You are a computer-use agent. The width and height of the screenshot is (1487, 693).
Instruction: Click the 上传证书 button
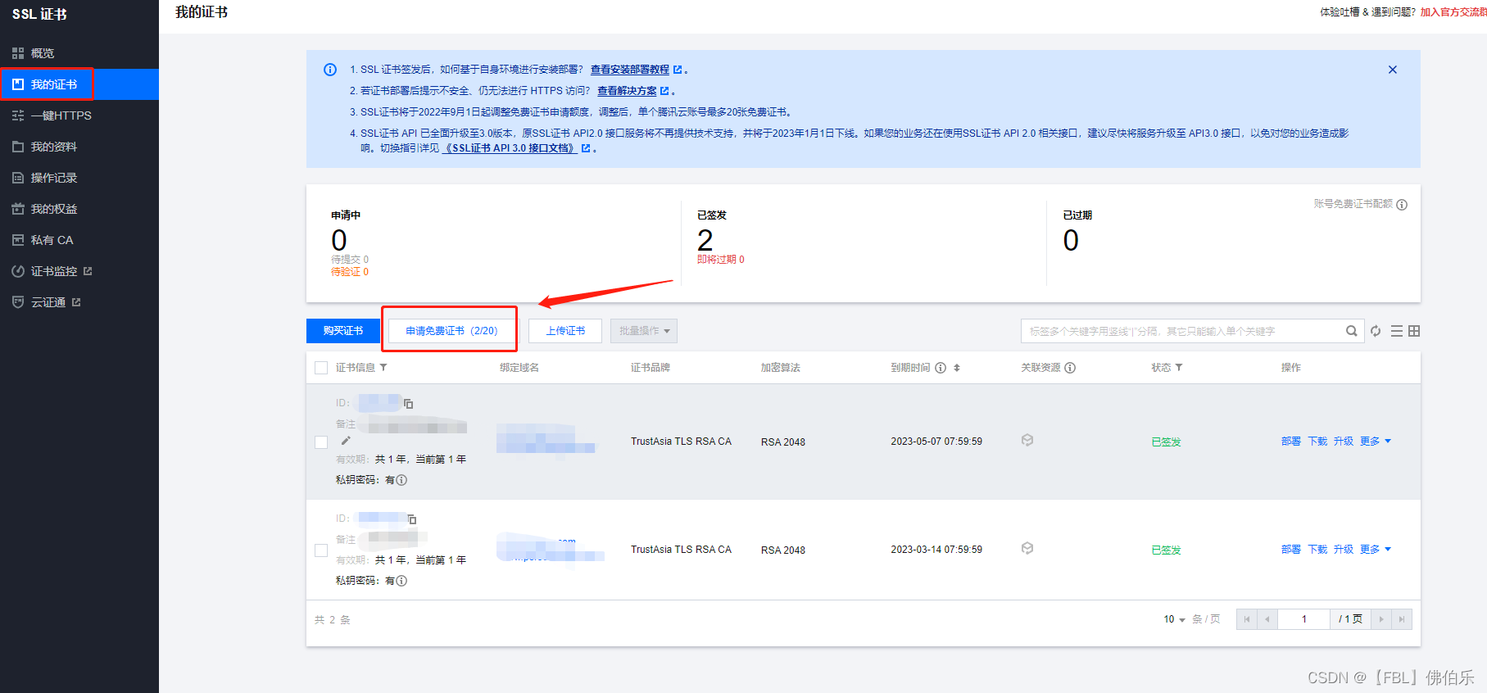coord(565,331)
